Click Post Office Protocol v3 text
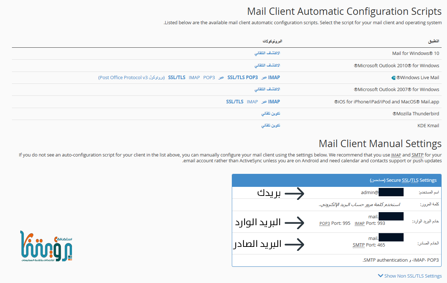Image resolution: width=447 pixels, height=283 pixels. [x=123, y=77]
